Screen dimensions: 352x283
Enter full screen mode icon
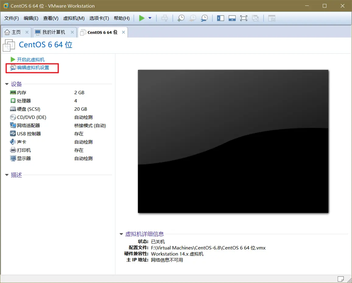[244, 18]
